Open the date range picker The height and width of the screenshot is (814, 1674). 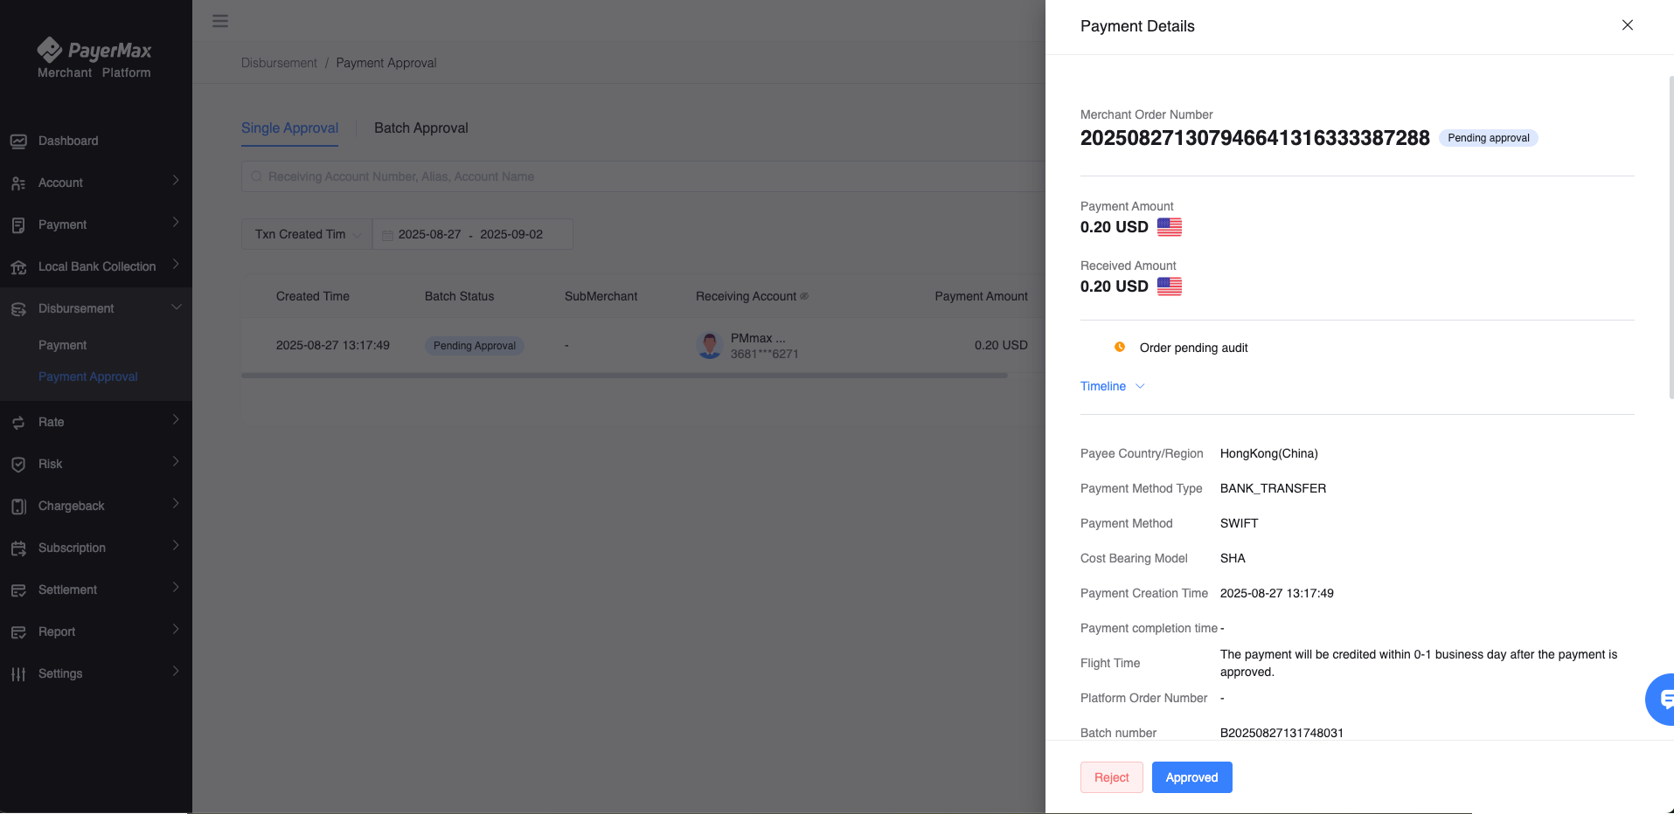pyautogui.click(x=472, y=234)
